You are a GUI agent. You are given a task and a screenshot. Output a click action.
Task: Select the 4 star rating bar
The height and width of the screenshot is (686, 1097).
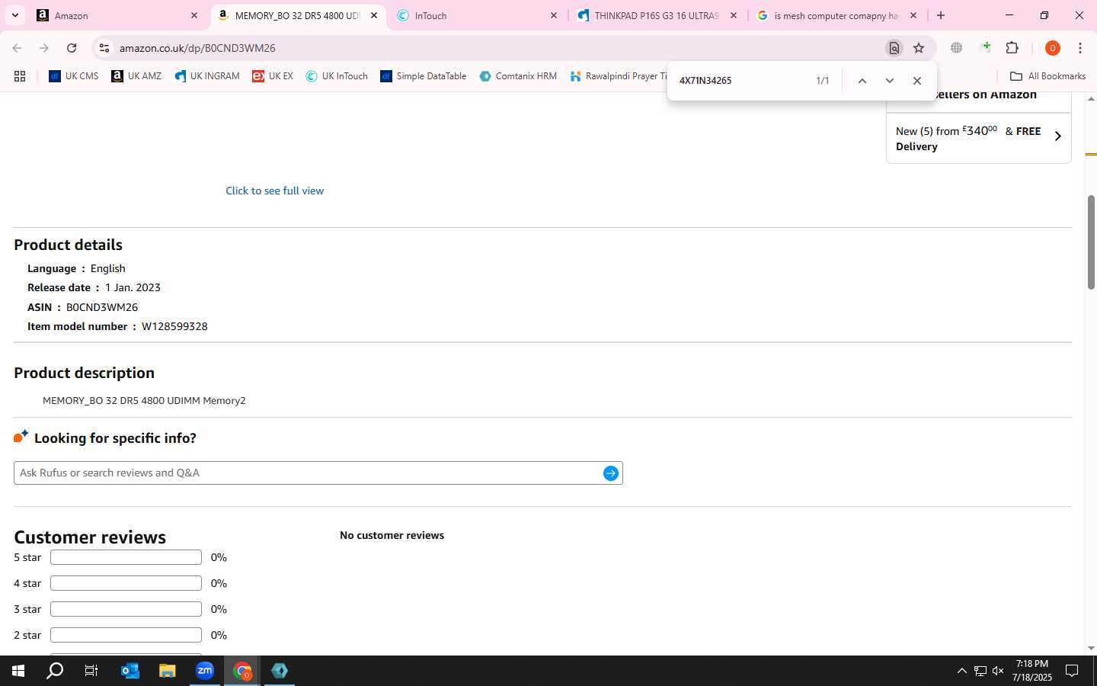126,584
